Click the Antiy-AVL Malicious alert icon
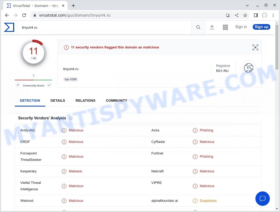This screenshot has width=280, height=212. pos(64,130)
